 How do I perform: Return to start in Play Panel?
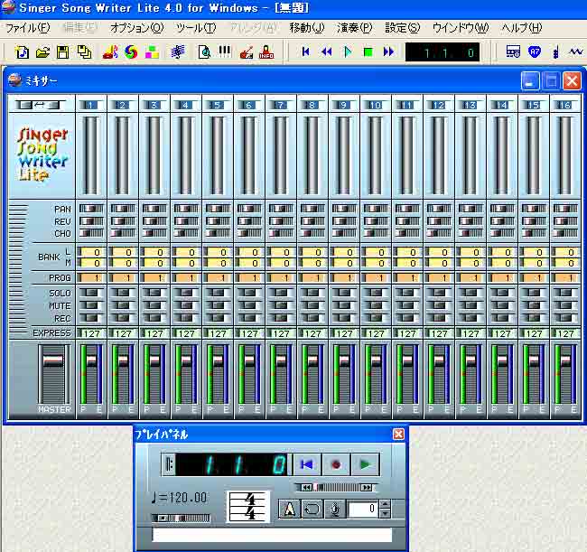[x=307, y=464]
